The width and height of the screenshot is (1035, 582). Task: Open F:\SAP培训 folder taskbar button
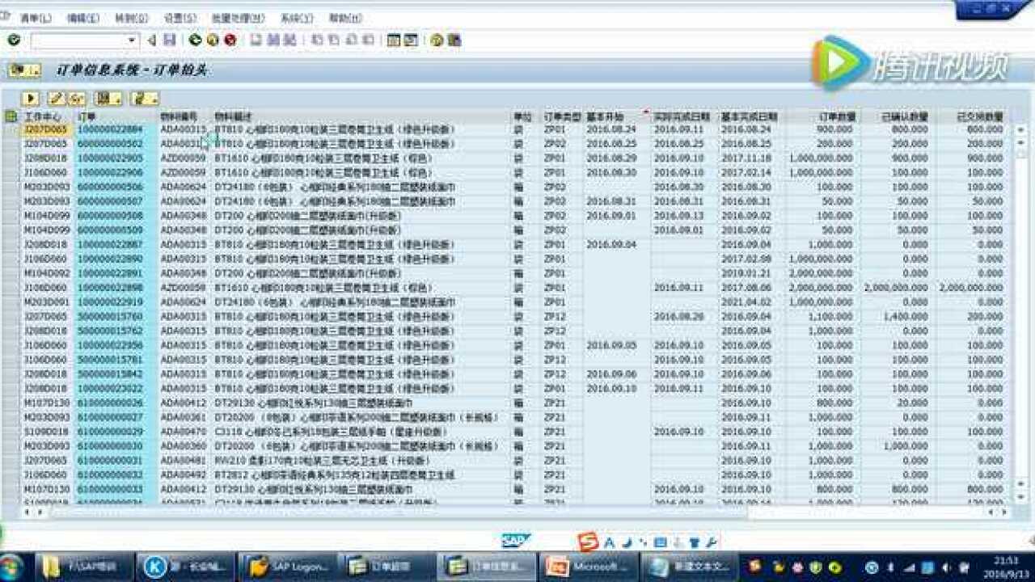click(x=82, y=567)
